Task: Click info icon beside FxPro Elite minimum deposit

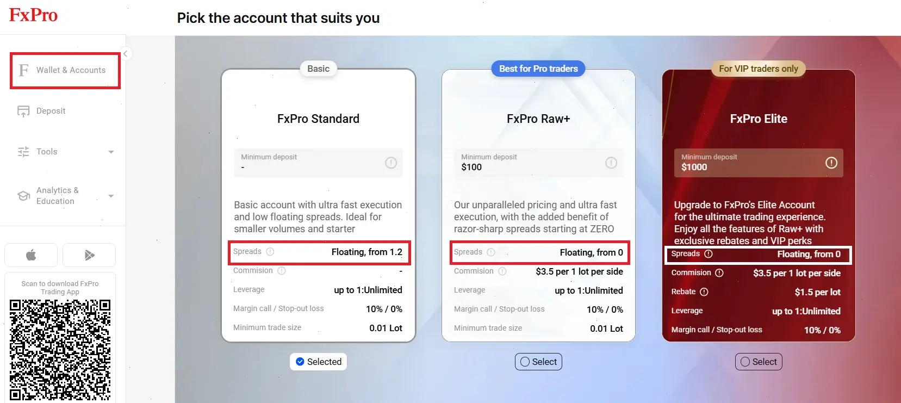Action: click(x=831, y=163)
